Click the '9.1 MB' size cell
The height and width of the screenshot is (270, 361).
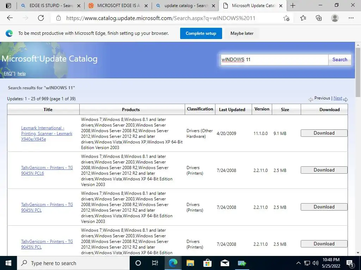point(280,133)
